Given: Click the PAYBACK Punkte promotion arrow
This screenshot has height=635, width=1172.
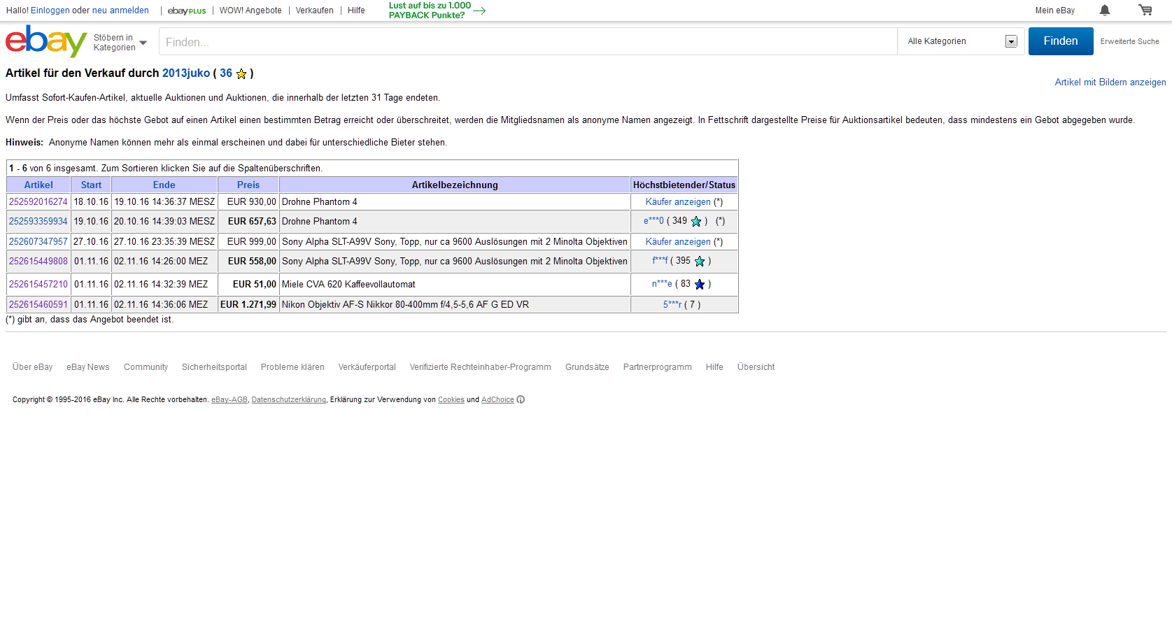Looking at the screenshot, I should tap(479, 10).
